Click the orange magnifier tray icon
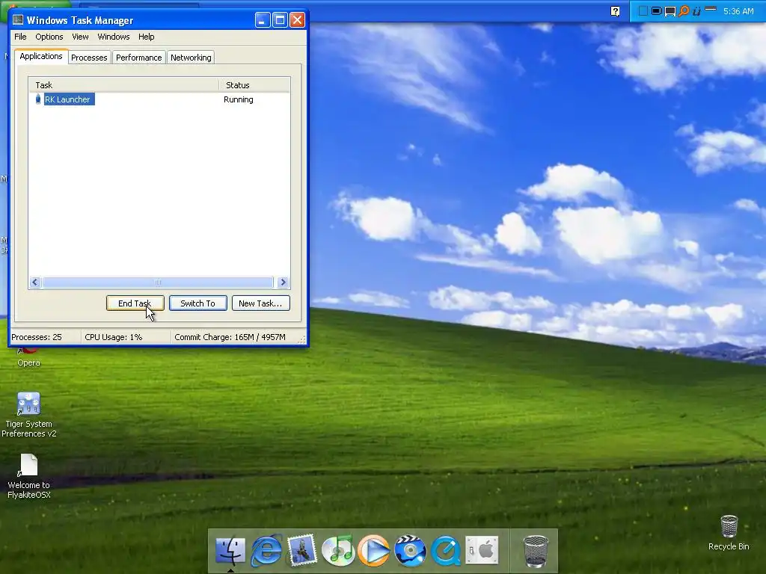The width and height of the screenshot is (766, 574). tap(684, 10)
